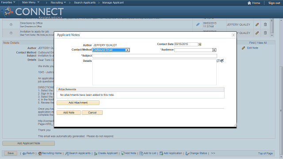
Task: Click the Add to List icon in footer
Action: click(x=141, y=153)
